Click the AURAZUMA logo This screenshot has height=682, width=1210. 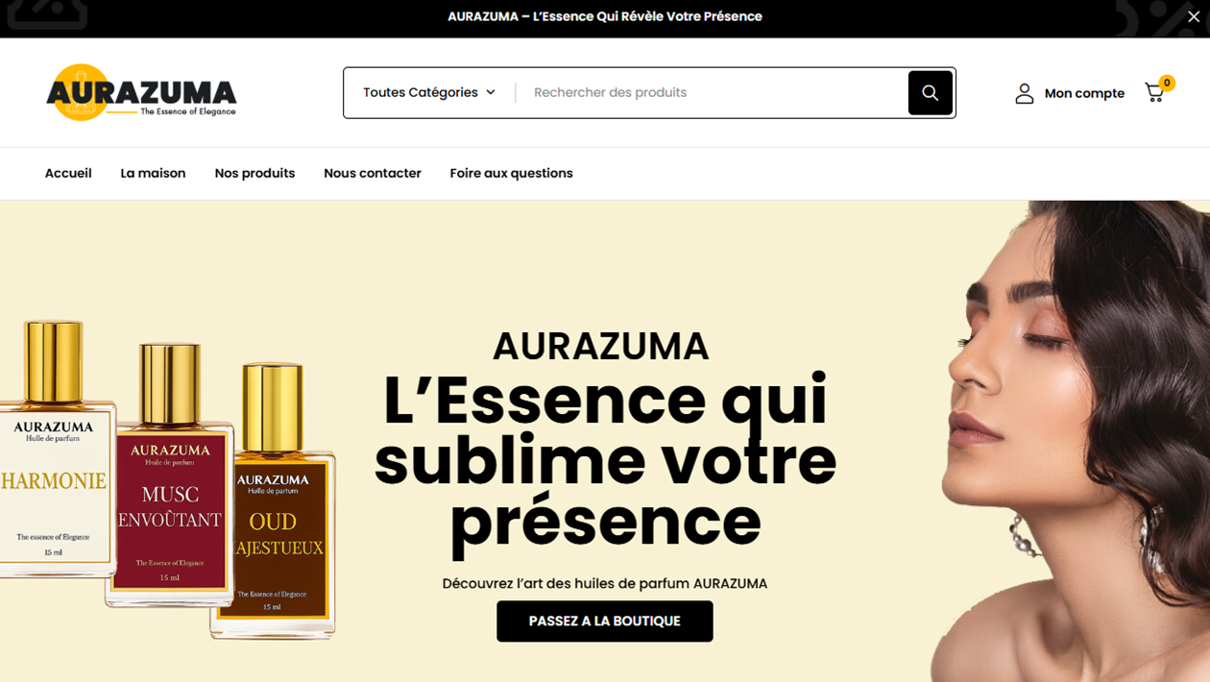[141, 92]
